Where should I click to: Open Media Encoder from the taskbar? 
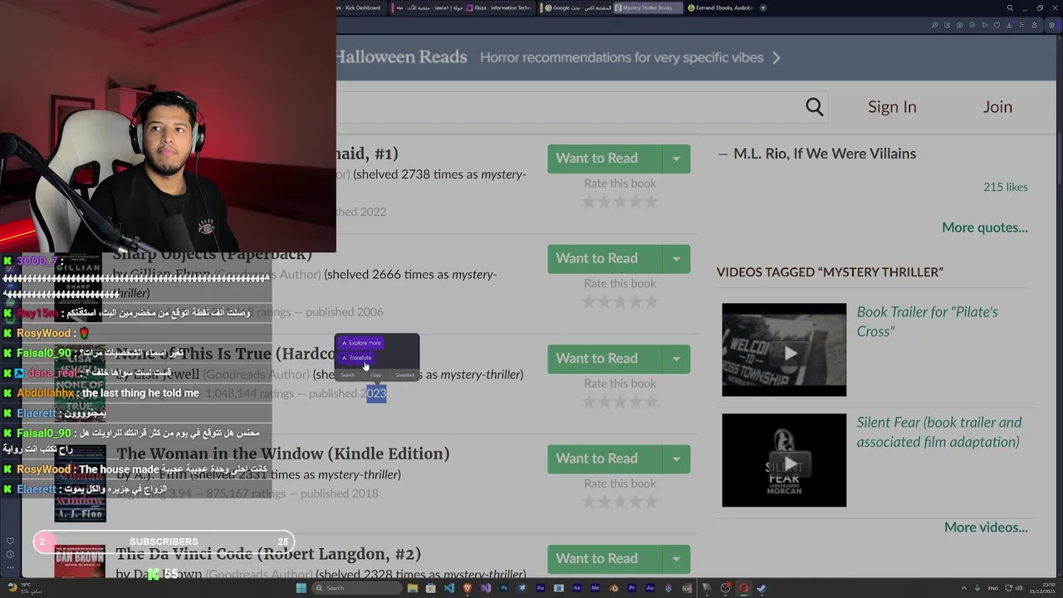[x=595, y=588]
